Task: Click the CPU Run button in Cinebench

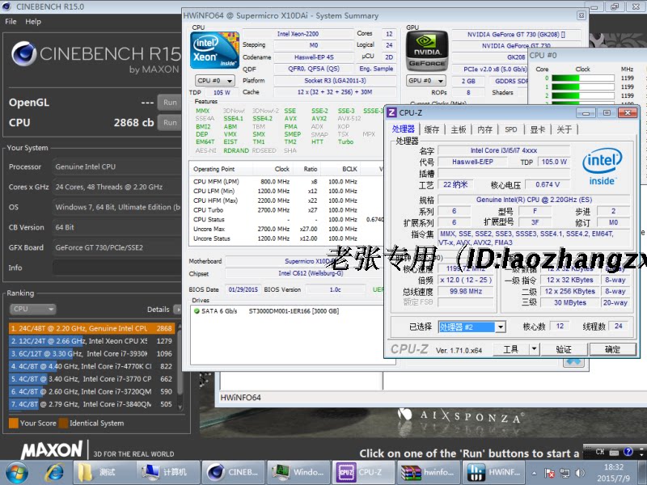Action: pyautogui.click(x=170, y=122)
